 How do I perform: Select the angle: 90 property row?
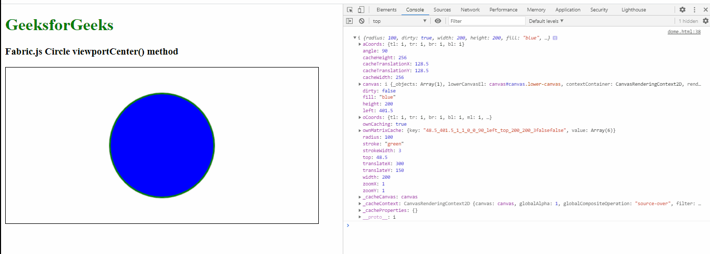375,51
